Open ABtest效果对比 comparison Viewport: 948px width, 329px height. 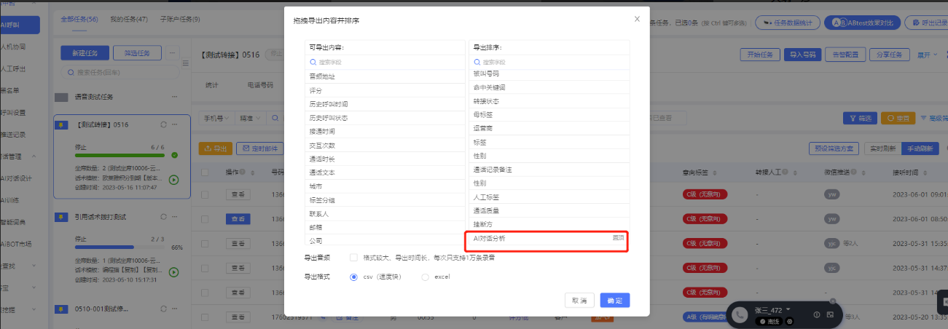[861, 23]
